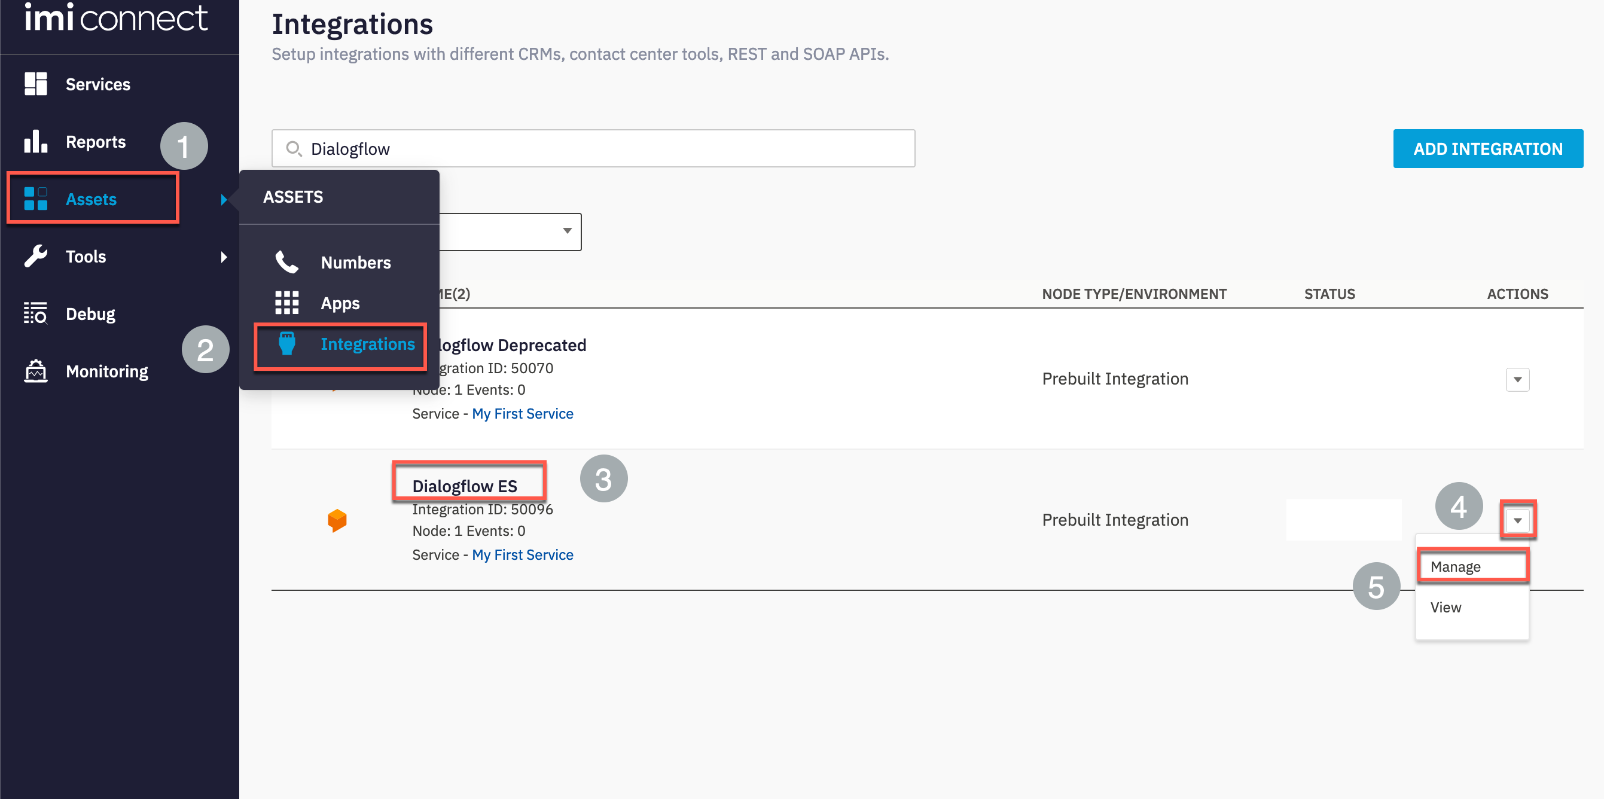Open My First Service link under Dialogflow Deprecated
Image resolution: width=1604 pixels, height=799 pixels.
522,413
